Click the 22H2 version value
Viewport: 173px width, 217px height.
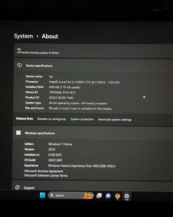click(x=52, y=149)
